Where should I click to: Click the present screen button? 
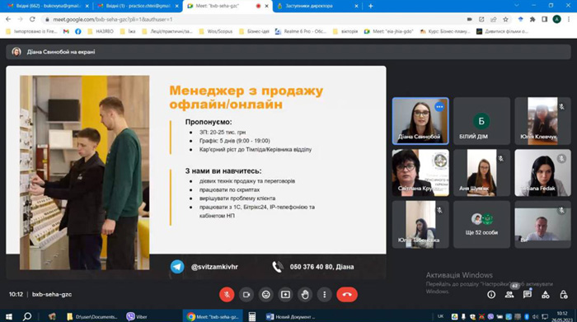285,295
